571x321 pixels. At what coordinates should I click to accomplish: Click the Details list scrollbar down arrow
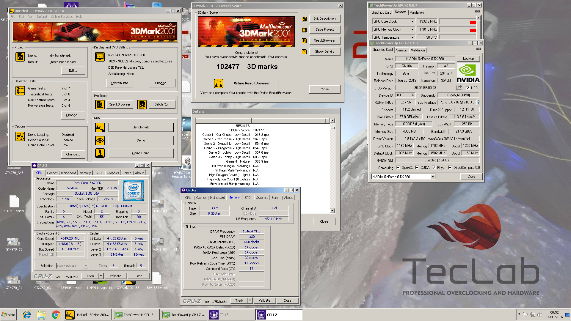[332, 211]
